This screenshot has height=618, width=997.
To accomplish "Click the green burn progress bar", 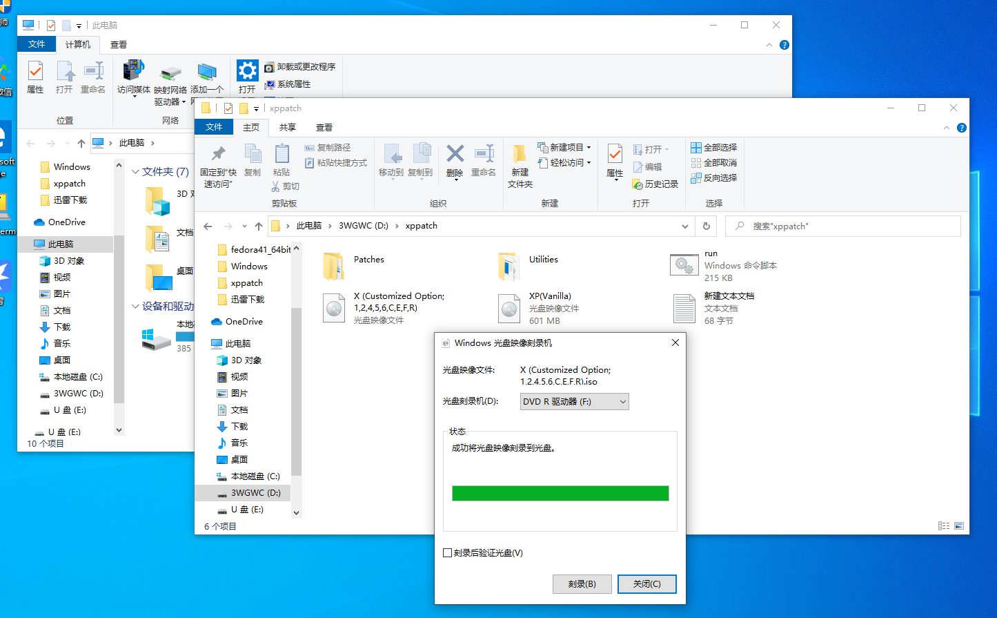I will click(560, 493).
